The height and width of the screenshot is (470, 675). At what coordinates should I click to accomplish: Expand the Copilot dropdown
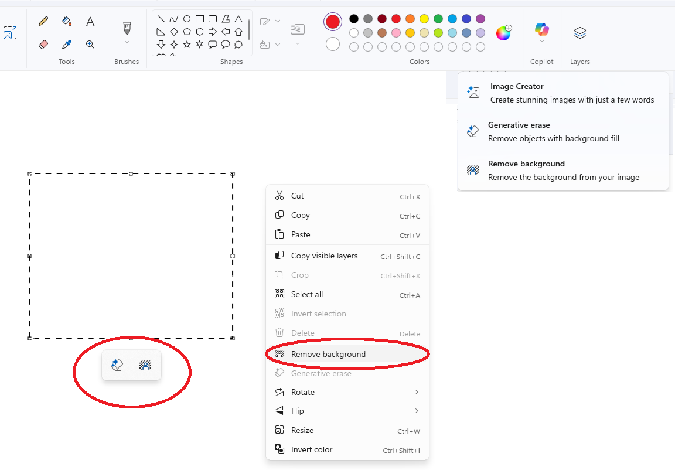click(542, 42)
